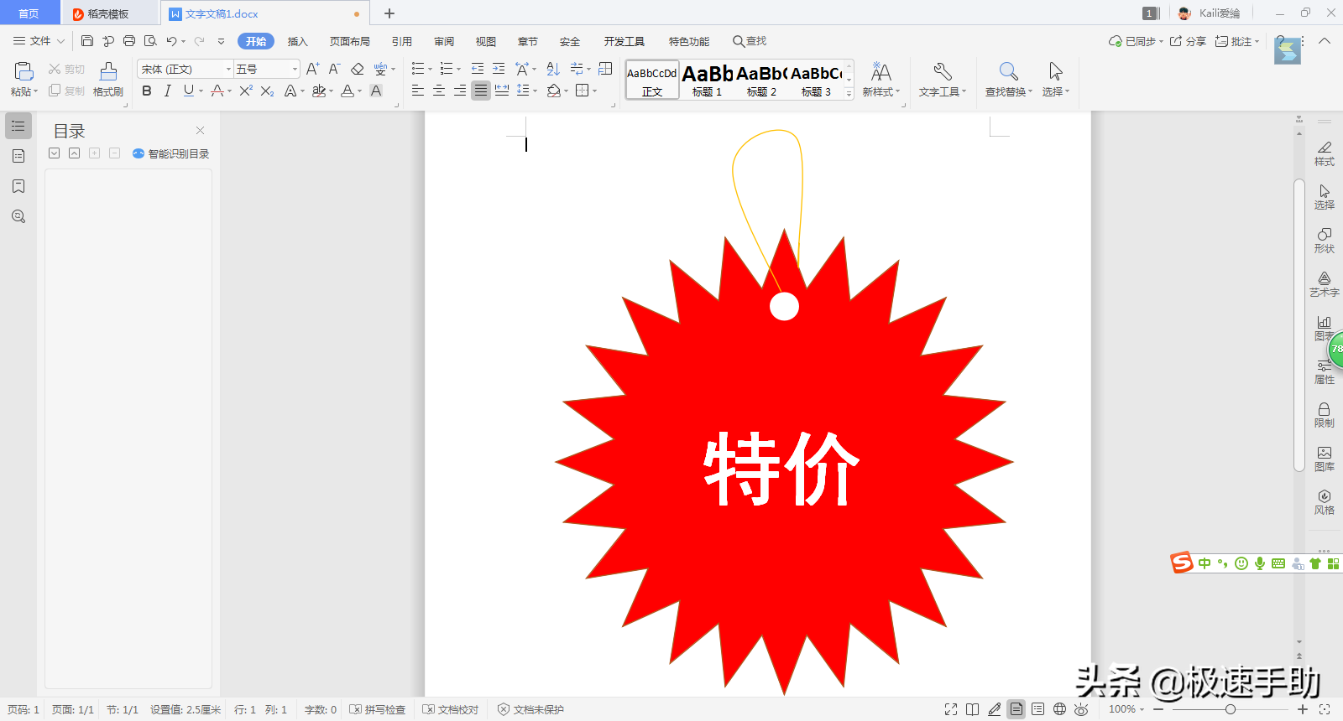Open 形状 shapes panel on right sidebar
This screenshot has height=721, width=1343.
coord(1324,240)
